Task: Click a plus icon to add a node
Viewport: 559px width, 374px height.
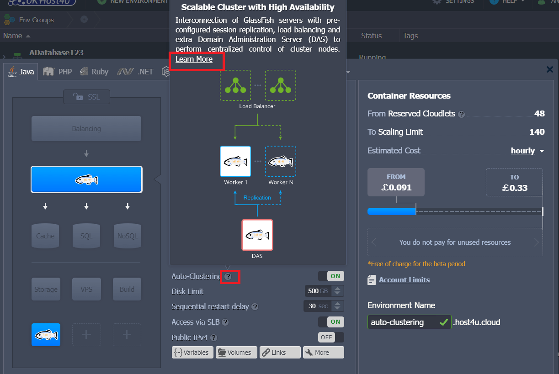Action: coord(86,335)
